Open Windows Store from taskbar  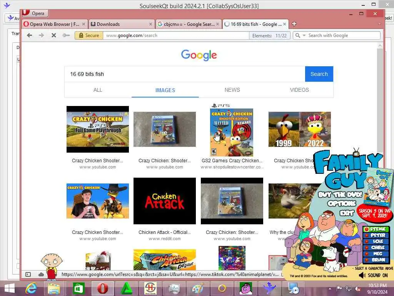[x=78, y=288]
